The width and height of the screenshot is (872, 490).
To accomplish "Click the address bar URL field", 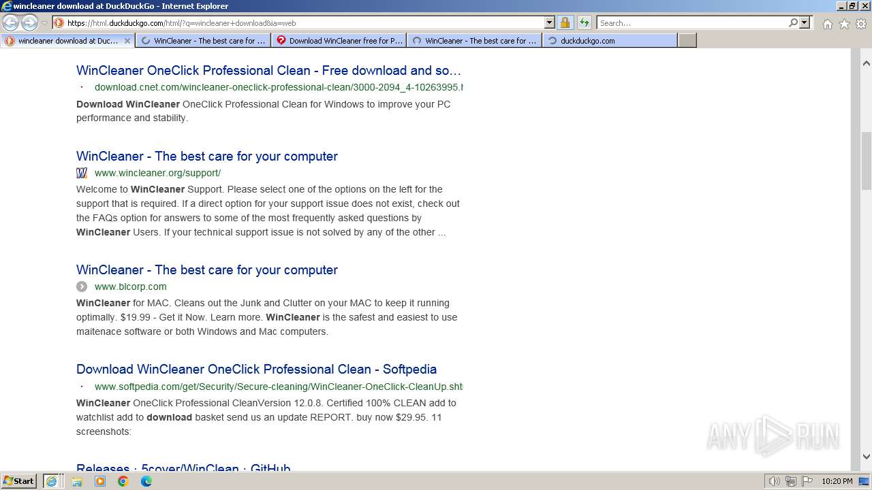I will (x=305, y=22).
